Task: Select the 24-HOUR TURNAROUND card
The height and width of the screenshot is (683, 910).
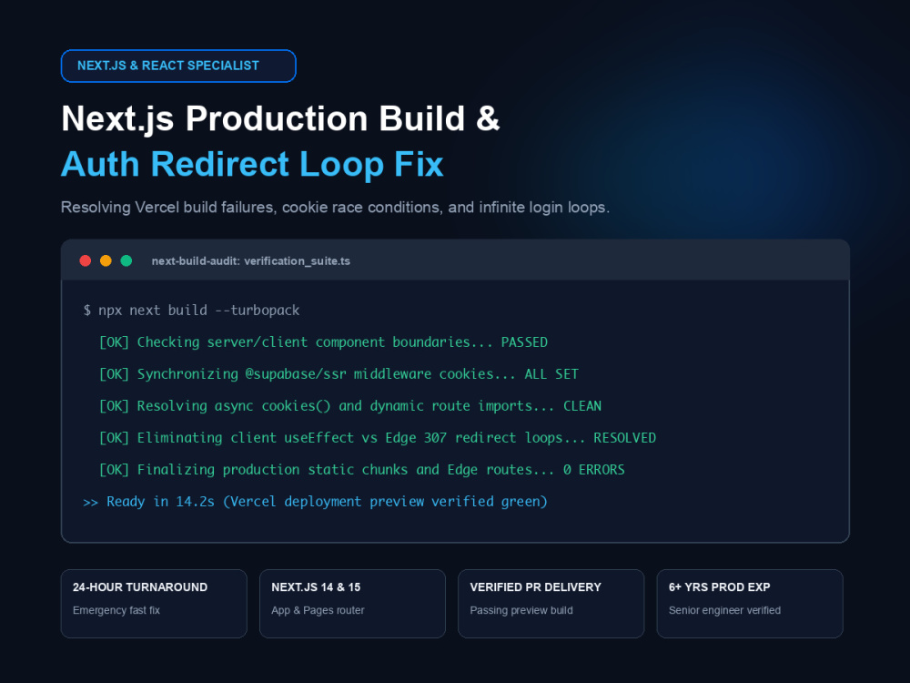Action: click(x=154, y=604)
